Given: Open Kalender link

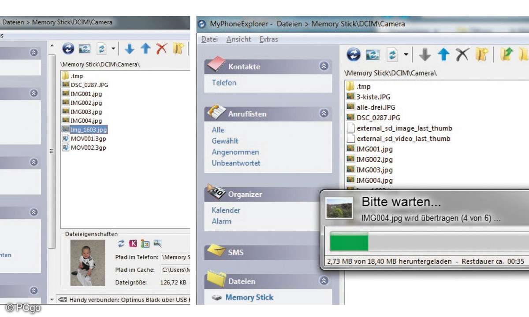Looking at the screenshot, I should pyautogui.click(x=226, y=210).
